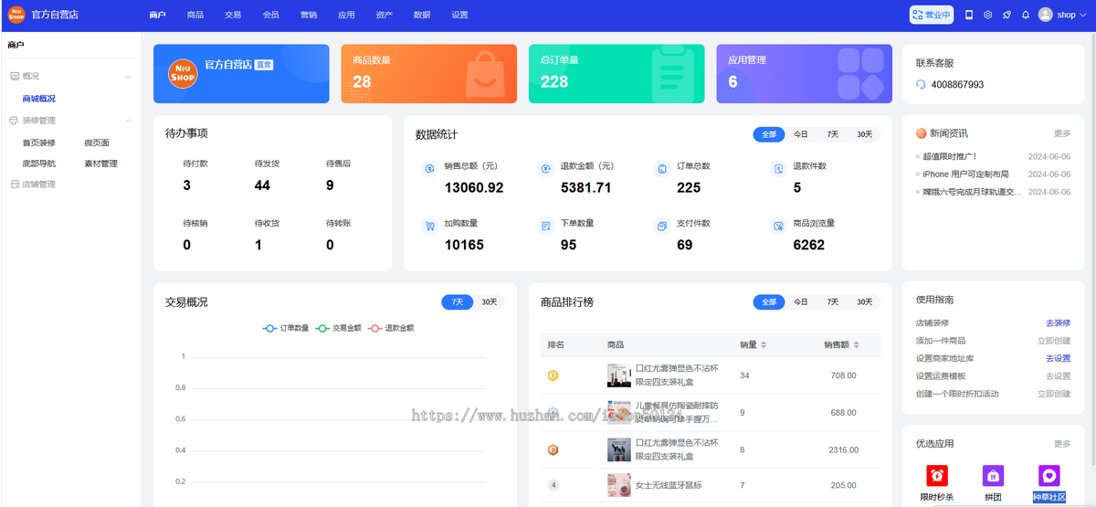The height and width of the screenshot is (507, 1096).
Task: Select 30天 in 交易概况 range
Action: tap(490, 301)
